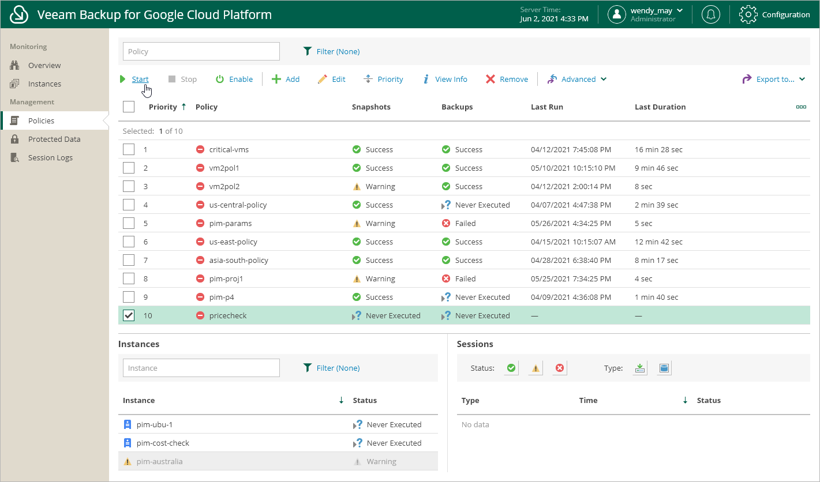Screen dimensions: 820x482
Task: Sort by Last Run column header
Action: coord(547,107)
